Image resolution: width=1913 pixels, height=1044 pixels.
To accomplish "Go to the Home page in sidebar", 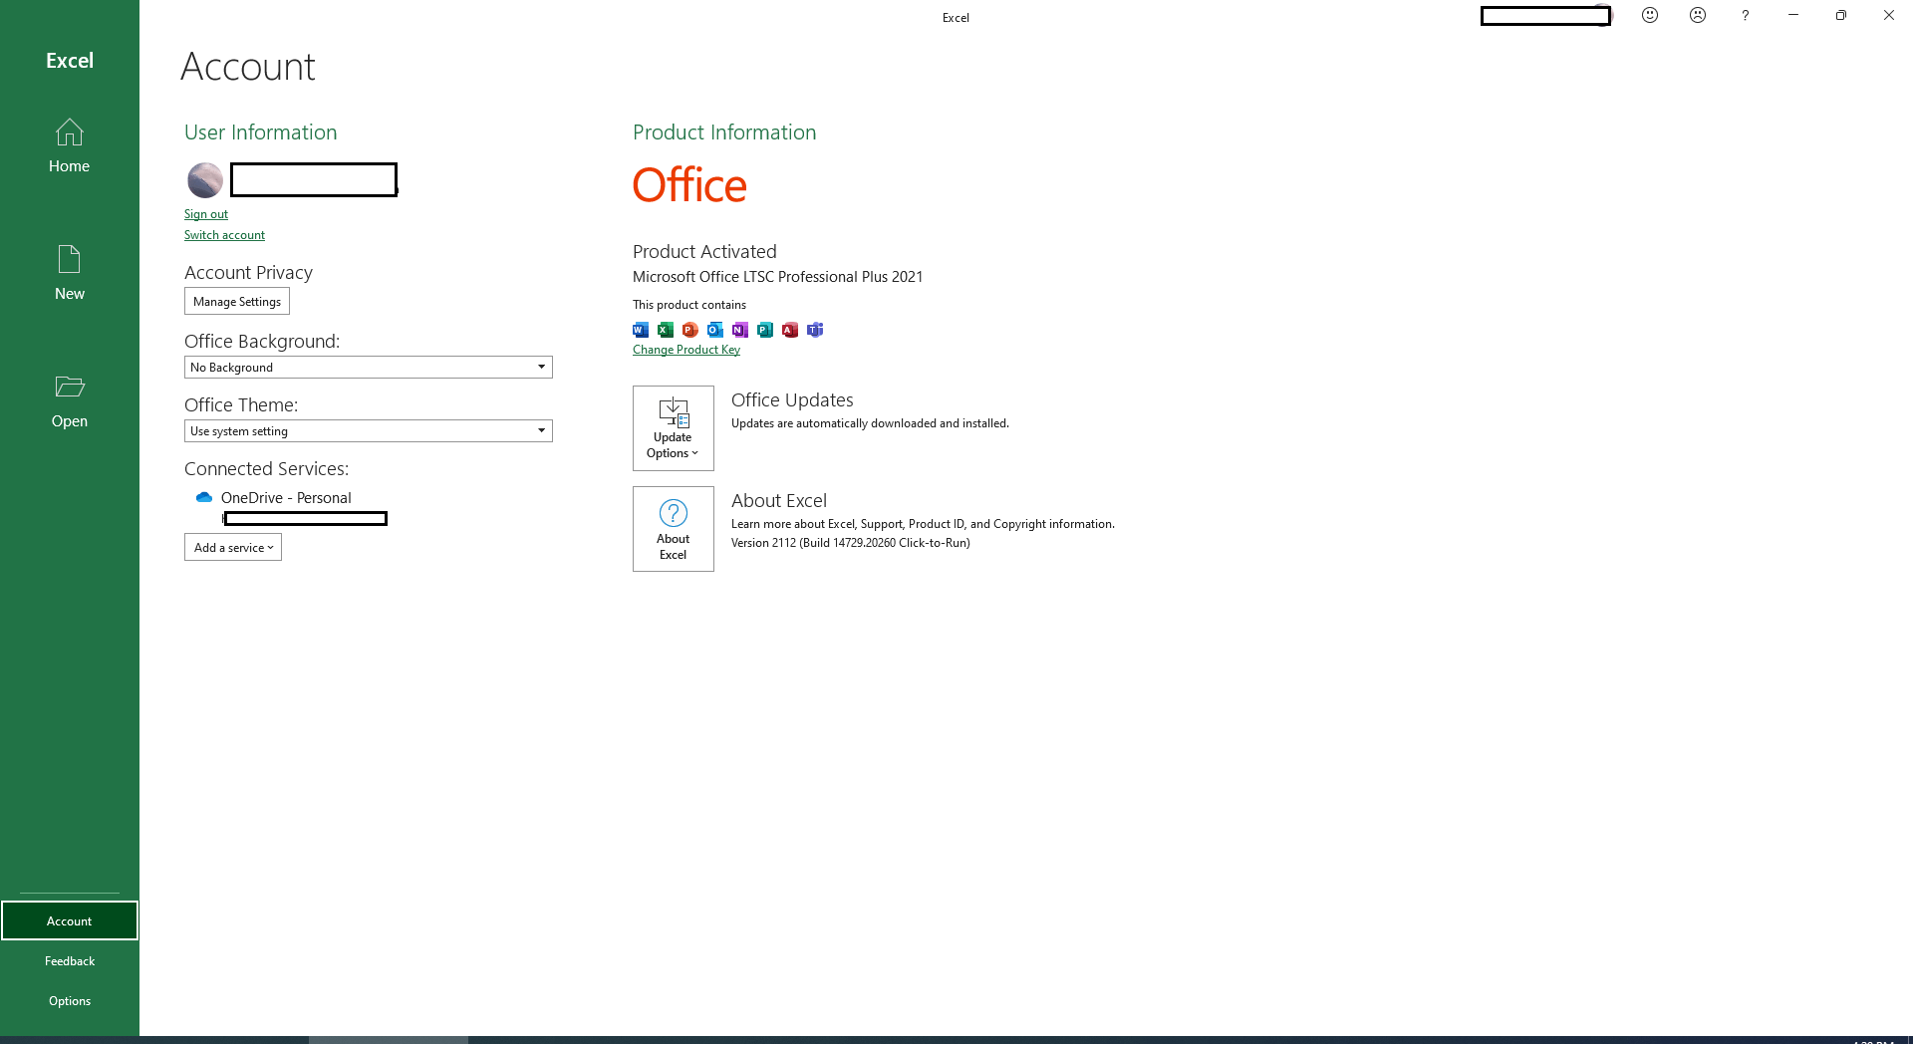I will (69, 145).
